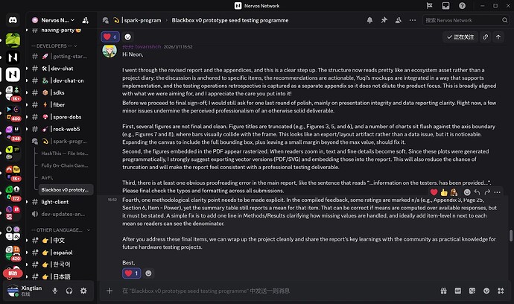Toggle microphone mute in user panel
Screen dimensions: 514x304
click(x=55, y=290)
